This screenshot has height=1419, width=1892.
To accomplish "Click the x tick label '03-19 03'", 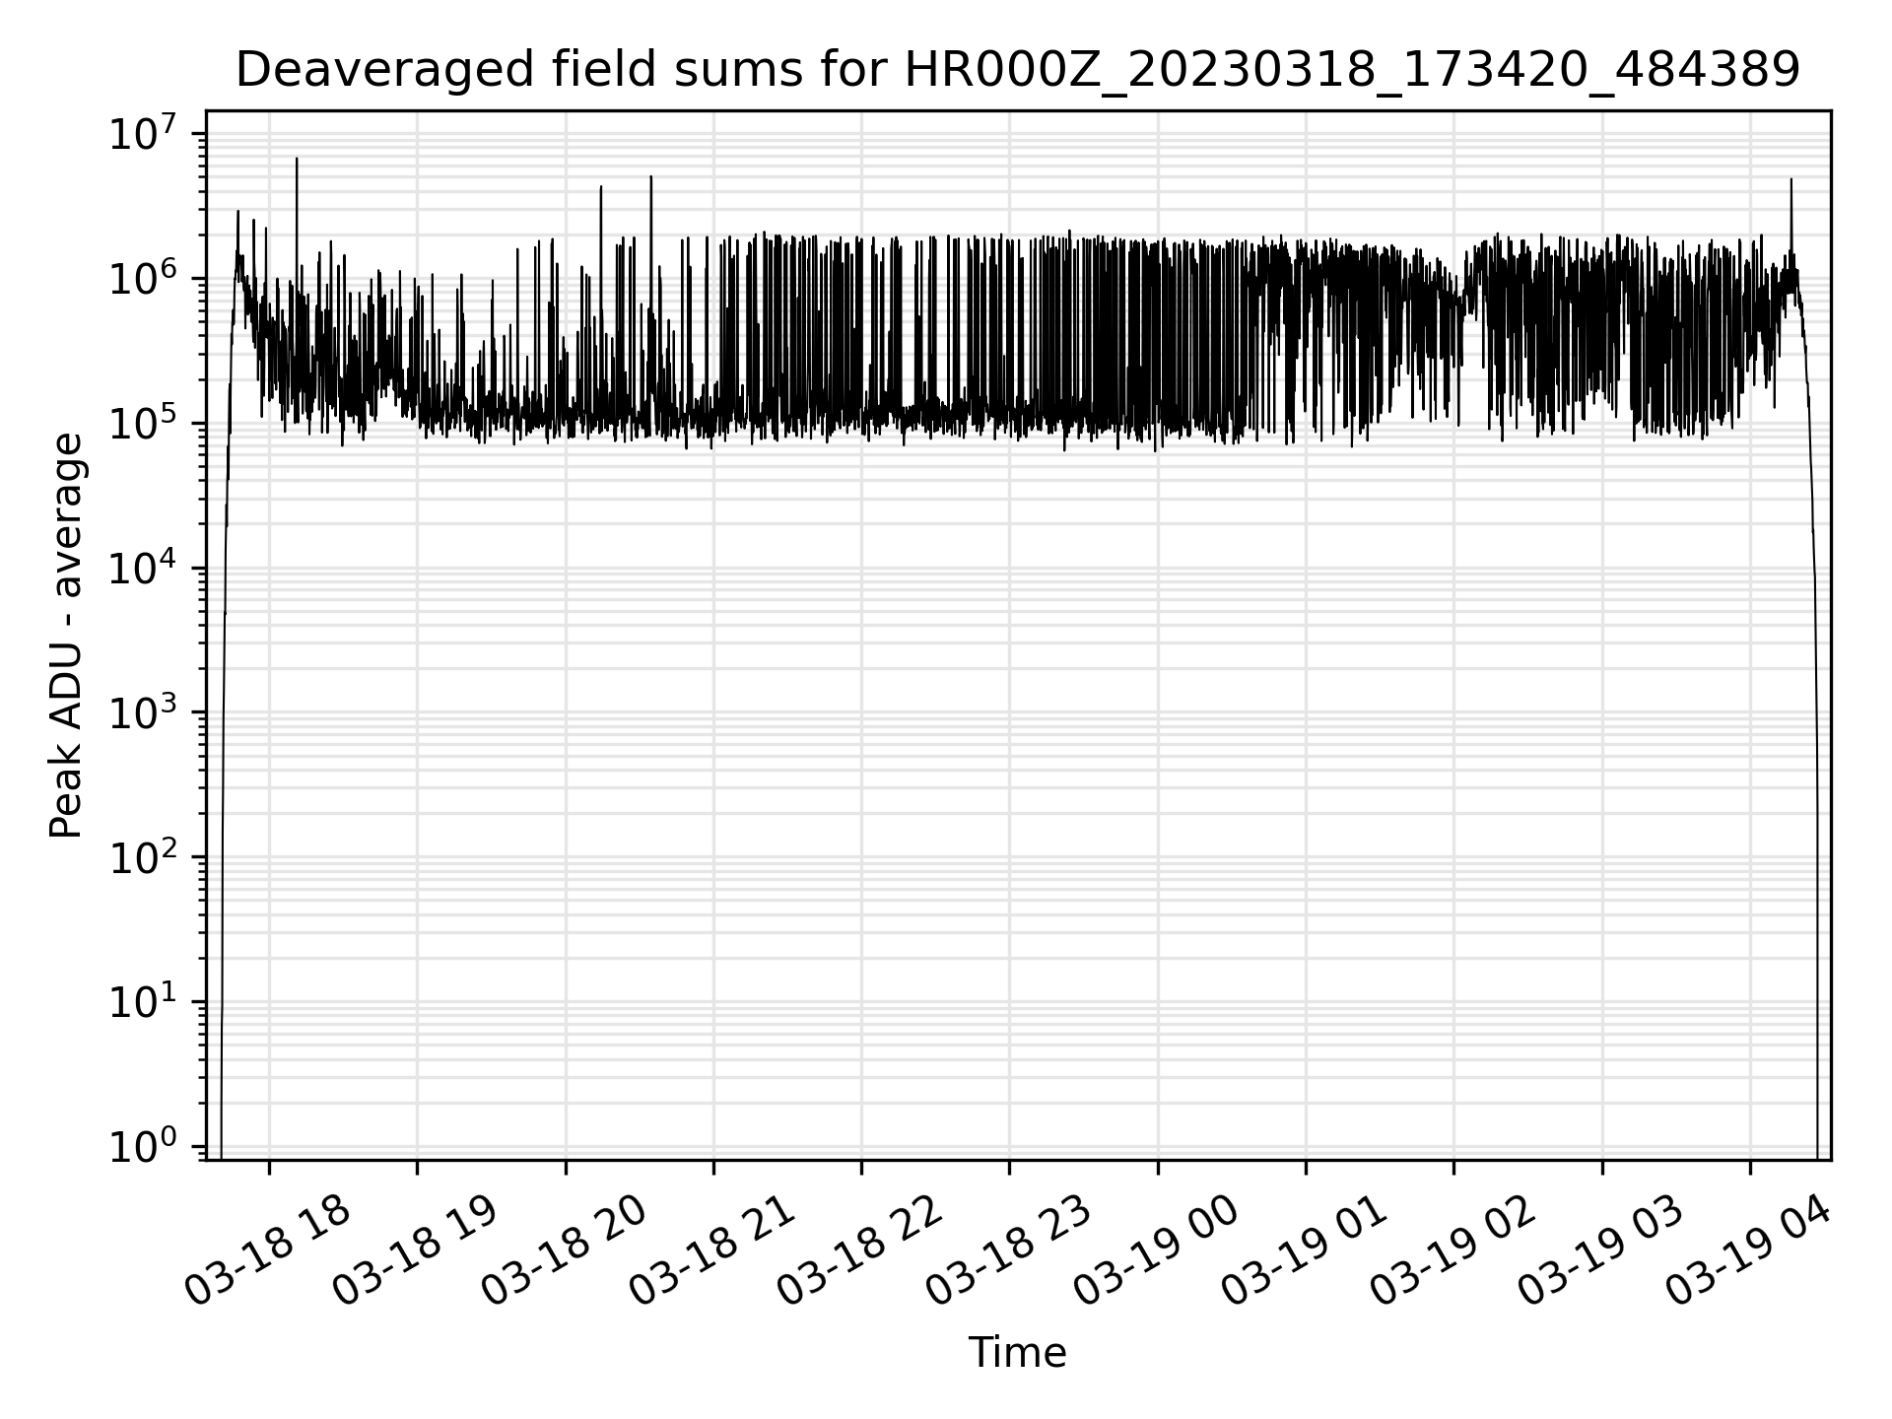I will (x=1600, y=1251).
